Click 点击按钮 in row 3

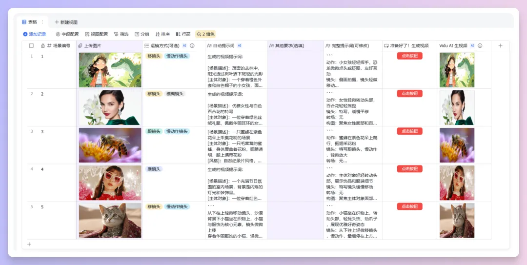409,131
